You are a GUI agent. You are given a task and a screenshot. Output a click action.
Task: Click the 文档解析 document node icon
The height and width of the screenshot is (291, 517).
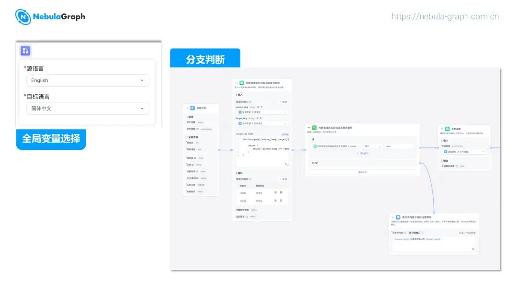448,129
